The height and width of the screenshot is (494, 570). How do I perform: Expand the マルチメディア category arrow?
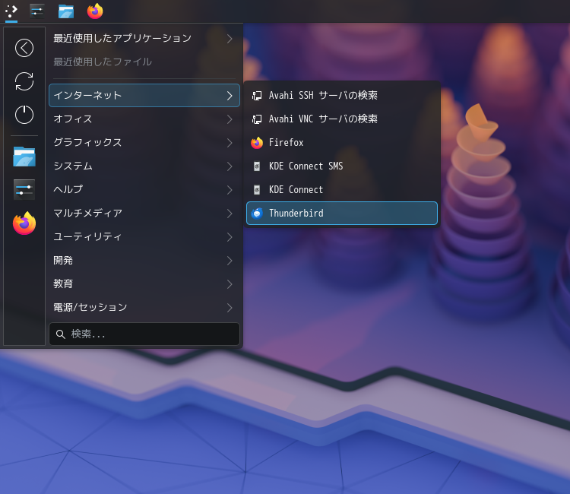[x=230, y=214]
